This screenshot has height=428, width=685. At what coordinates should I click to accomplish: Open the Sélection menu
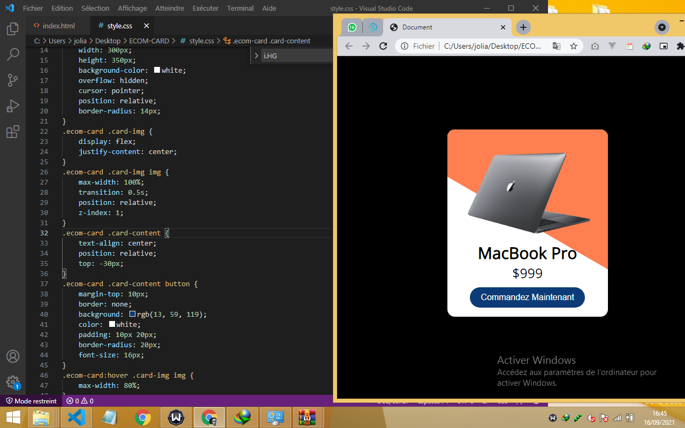(x=95, y=8)
